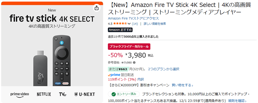The image size is (258, 103).
Task: Select from 2つのプラン payment options
Action: point(164,69)
